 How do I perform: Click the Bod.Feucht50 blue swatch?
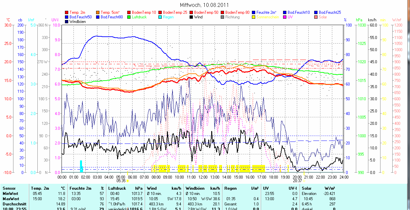(67, 17)
